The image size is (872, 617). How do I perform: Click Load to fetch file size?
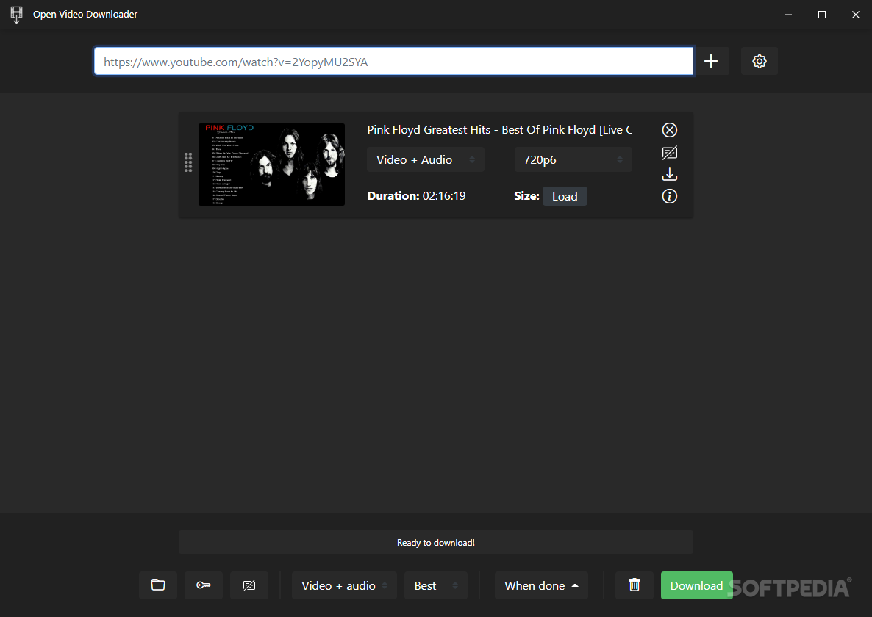(x=565, y=196)
